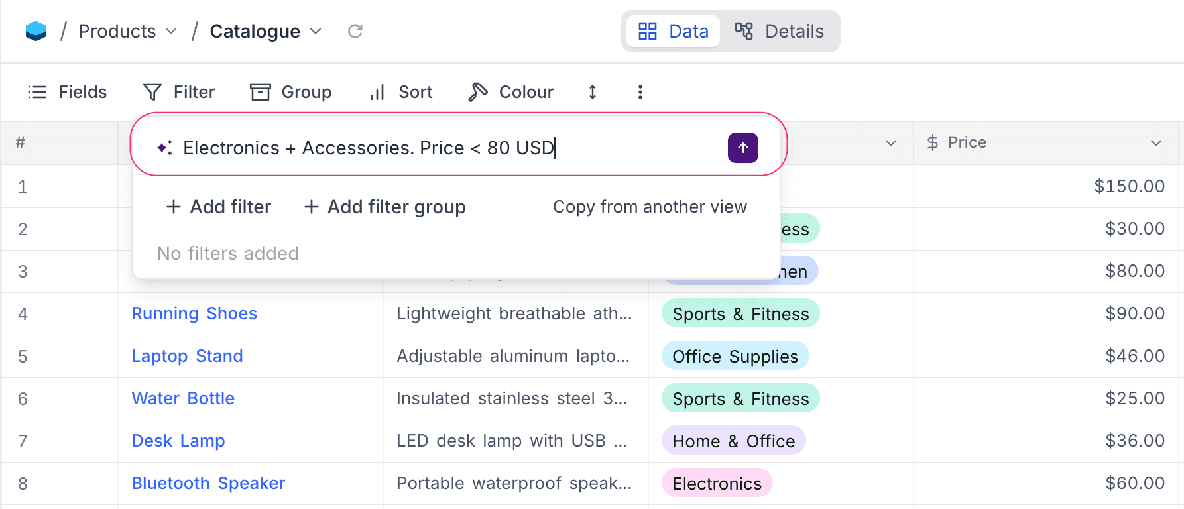This screenshot has height=509, width=1184.
Task: Open the Colour settings
Action: 510,92
